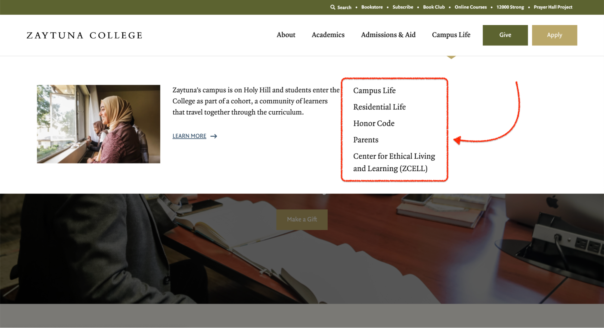The image size is (604, 328).
Task: Open the About menu
Action: coord(286,35)
